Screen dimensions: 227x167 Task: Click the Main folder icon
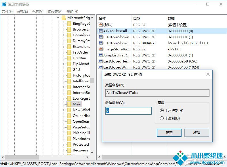coord(69,104)
